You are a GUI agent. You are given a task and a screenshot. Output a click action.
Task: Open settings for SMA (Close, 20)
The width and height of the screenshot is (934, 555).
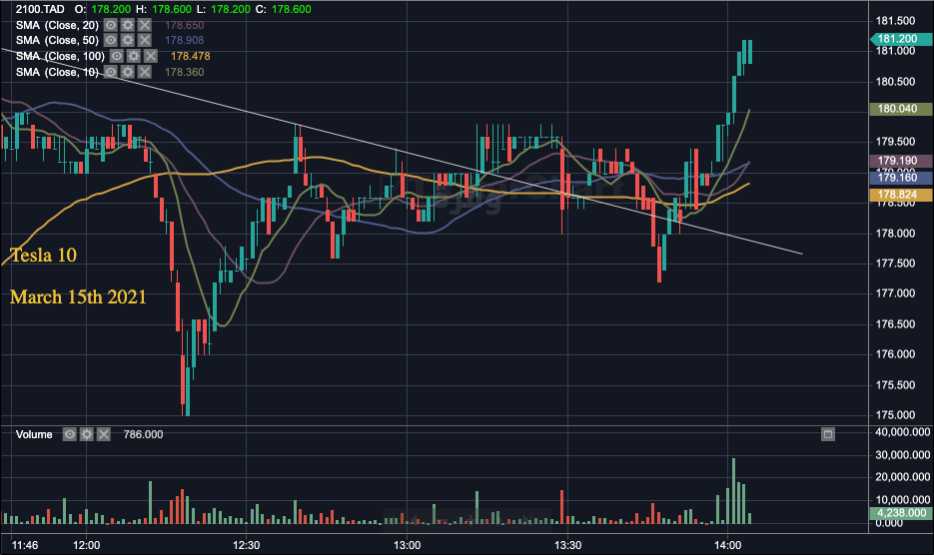point(128,25)
